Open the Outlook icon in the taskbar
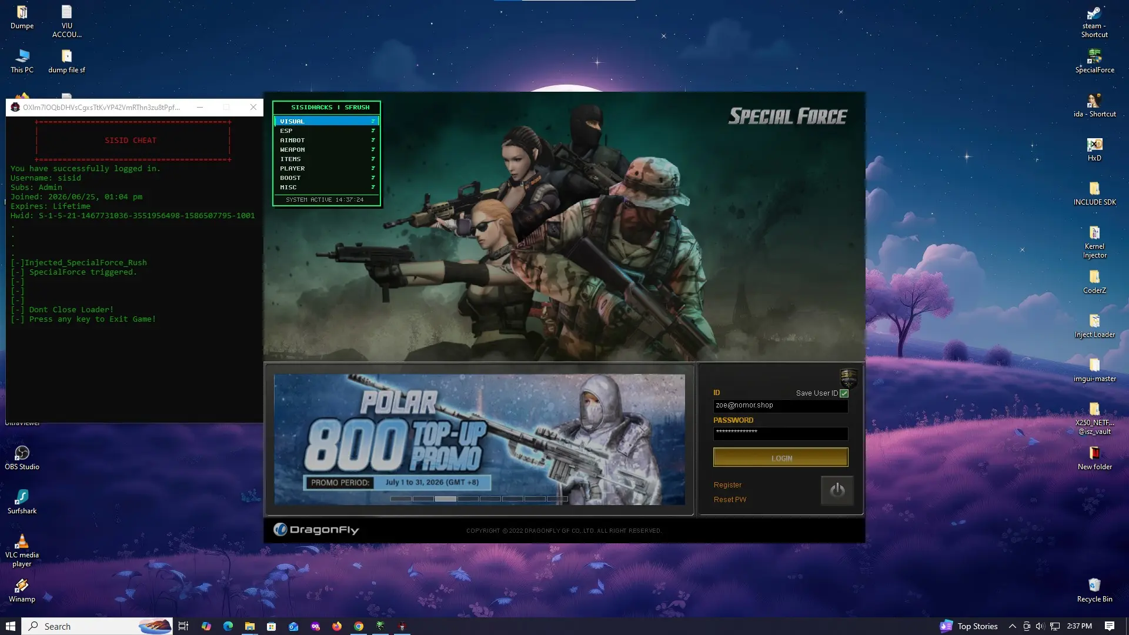This screenshot has width=1129, height=635. pos(293,626)
